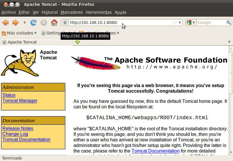Open the Herramientas menu
Viewport: 233px width, 161px height.
point(99,12)
